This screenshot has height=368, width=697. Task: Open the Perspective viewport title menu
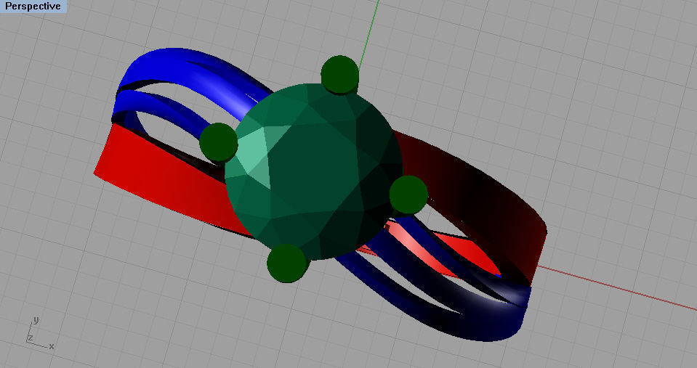point(33,7)
